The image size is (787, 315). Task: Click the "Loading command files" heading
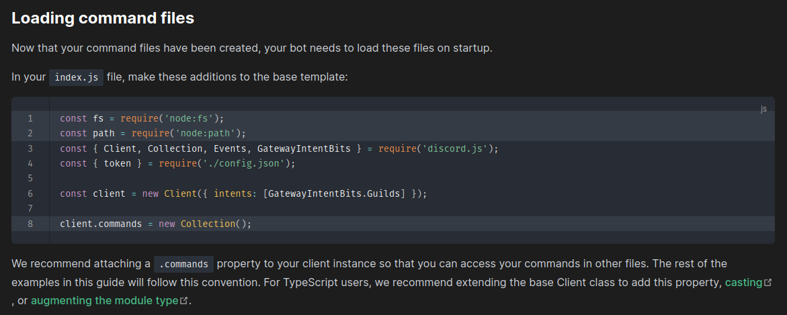[103, 18]
